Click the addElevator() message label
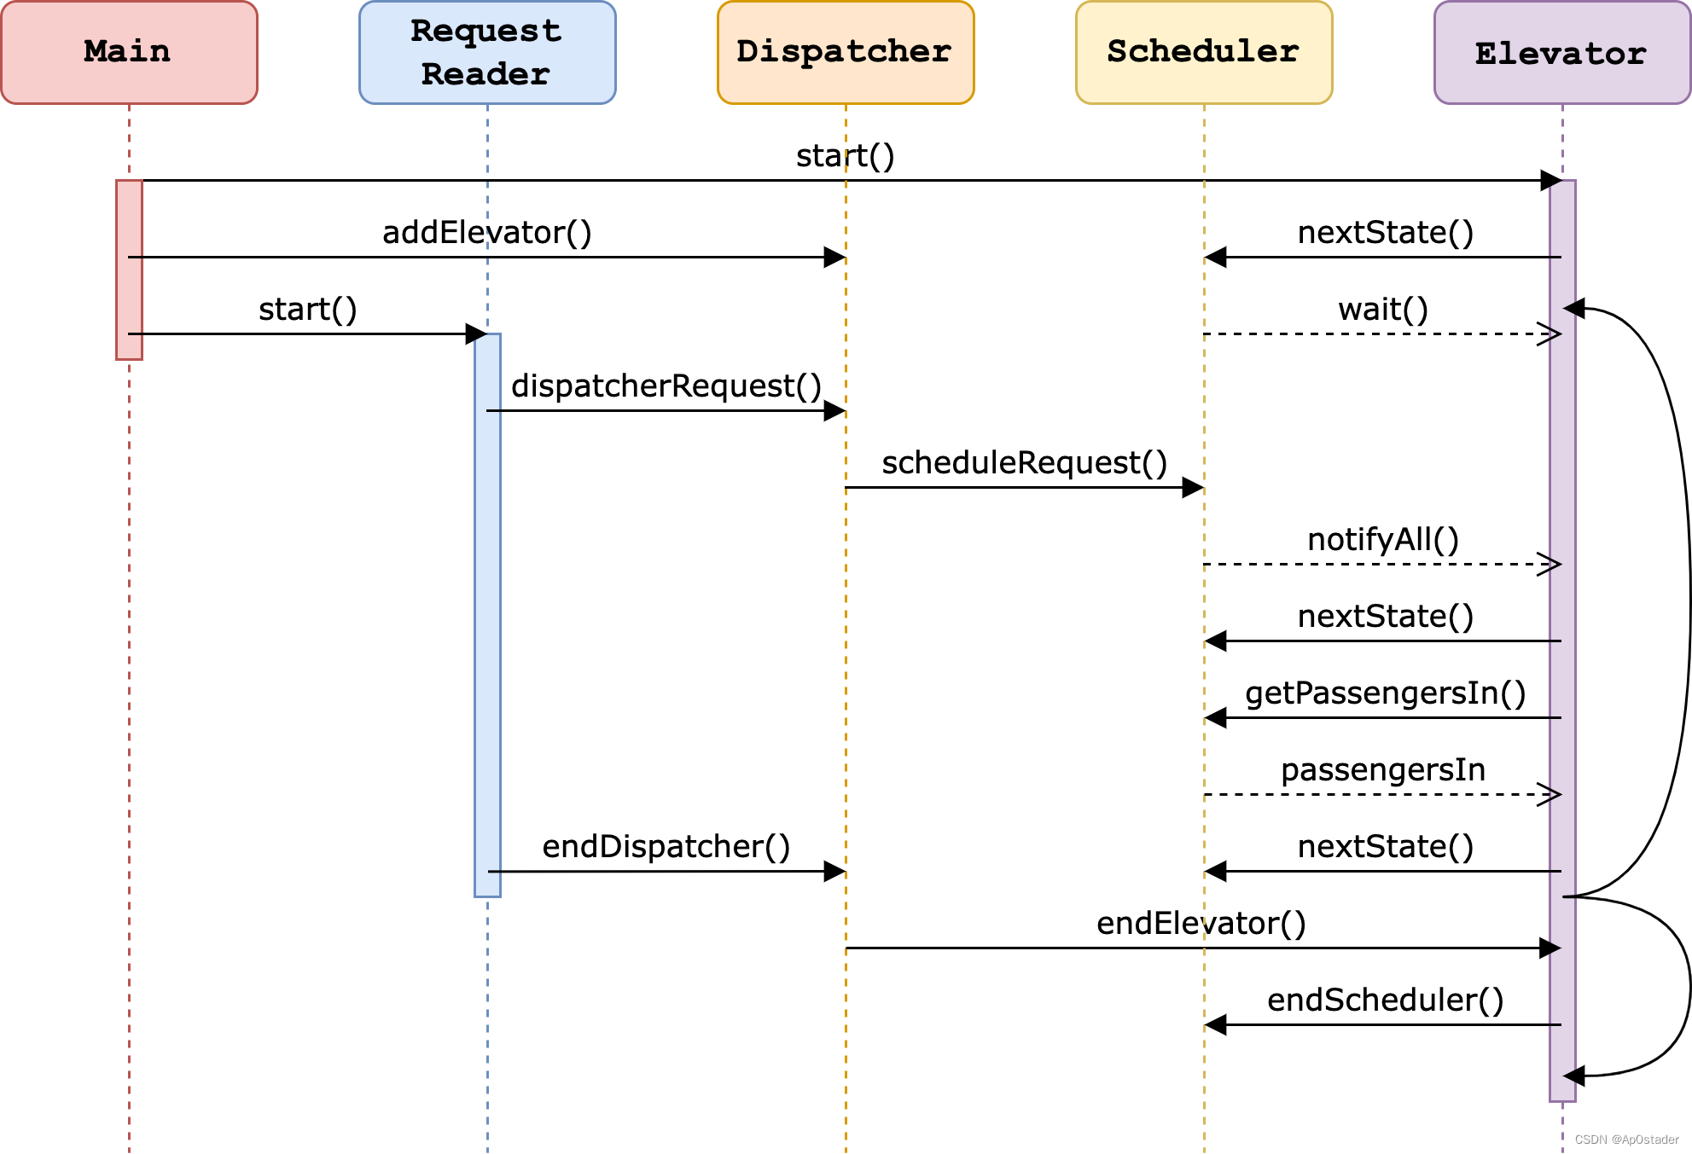 coord(487,233)
